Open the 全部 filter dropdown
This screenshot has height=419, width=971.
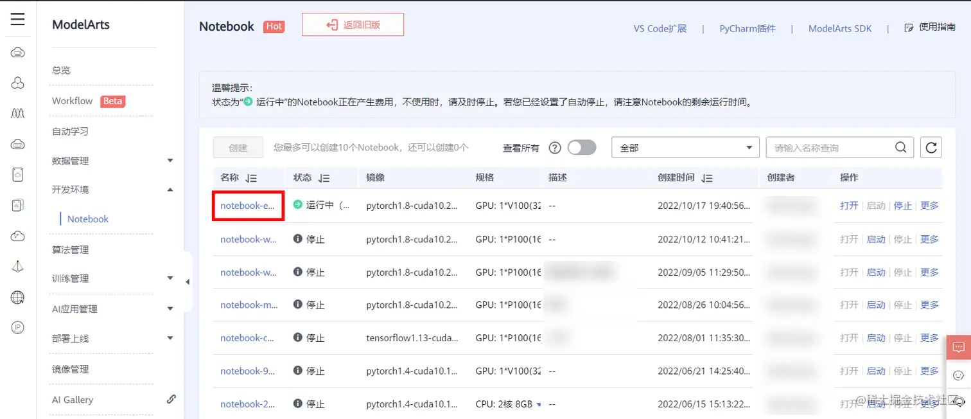[x=685, y=147]
